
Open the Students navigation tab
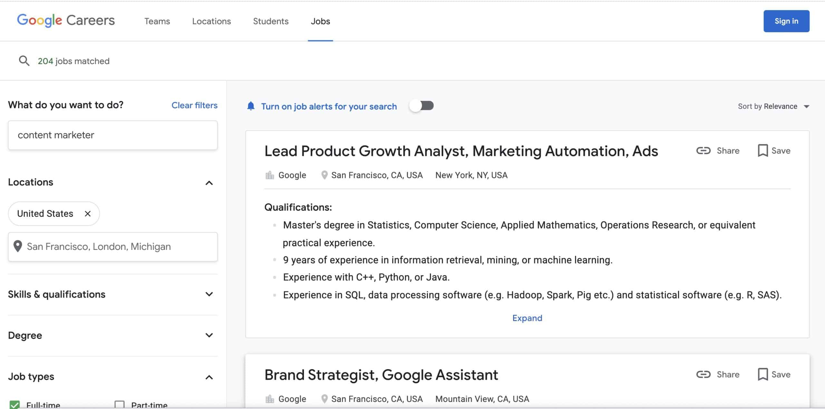point(271,21)
